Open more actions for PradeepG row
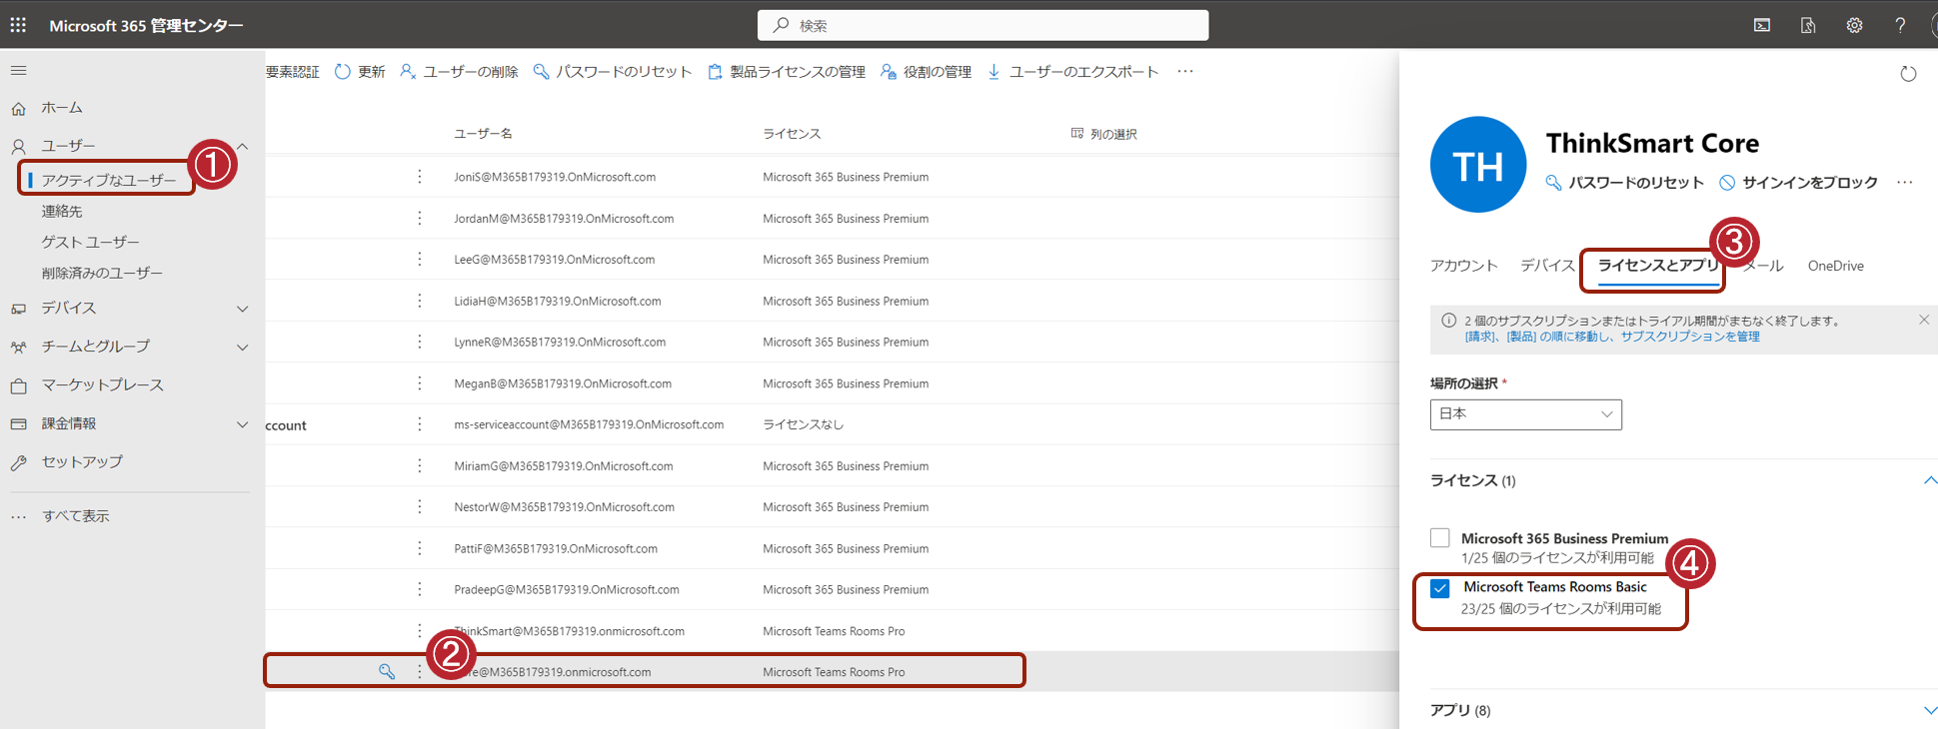This screenshot has height=729, width=1938. [420, 590]
